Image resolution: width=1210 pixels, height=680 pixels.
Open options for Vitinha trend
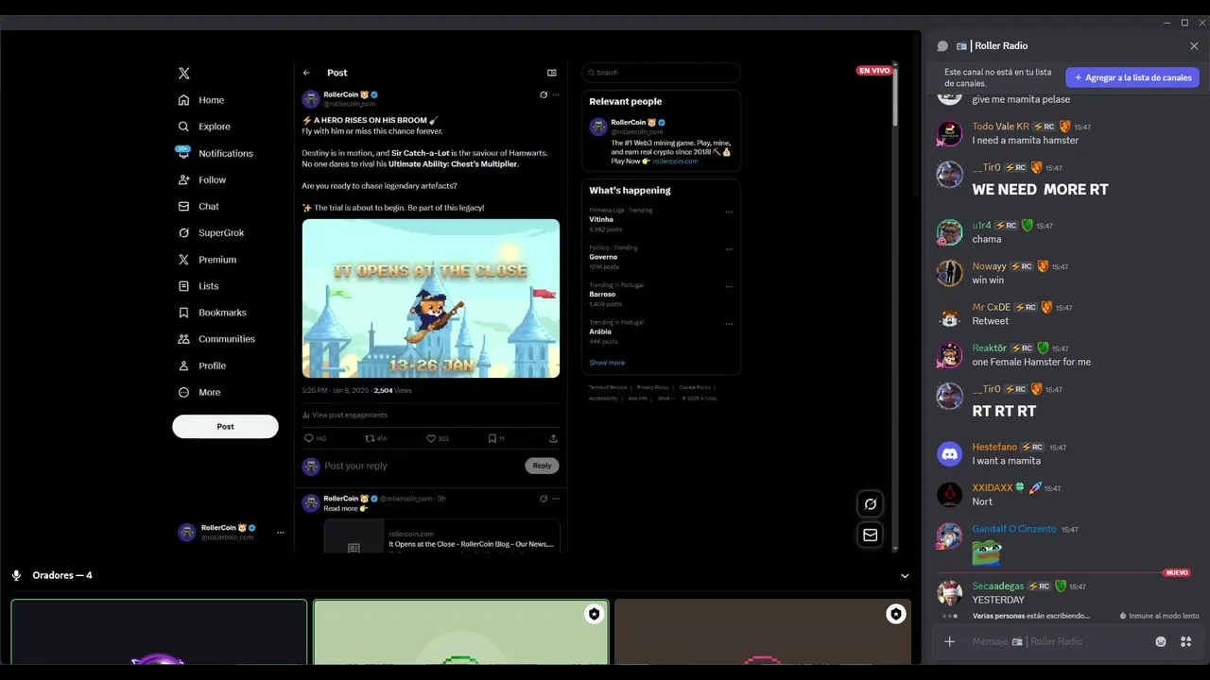pyautogui.click(x=729, y=212)
